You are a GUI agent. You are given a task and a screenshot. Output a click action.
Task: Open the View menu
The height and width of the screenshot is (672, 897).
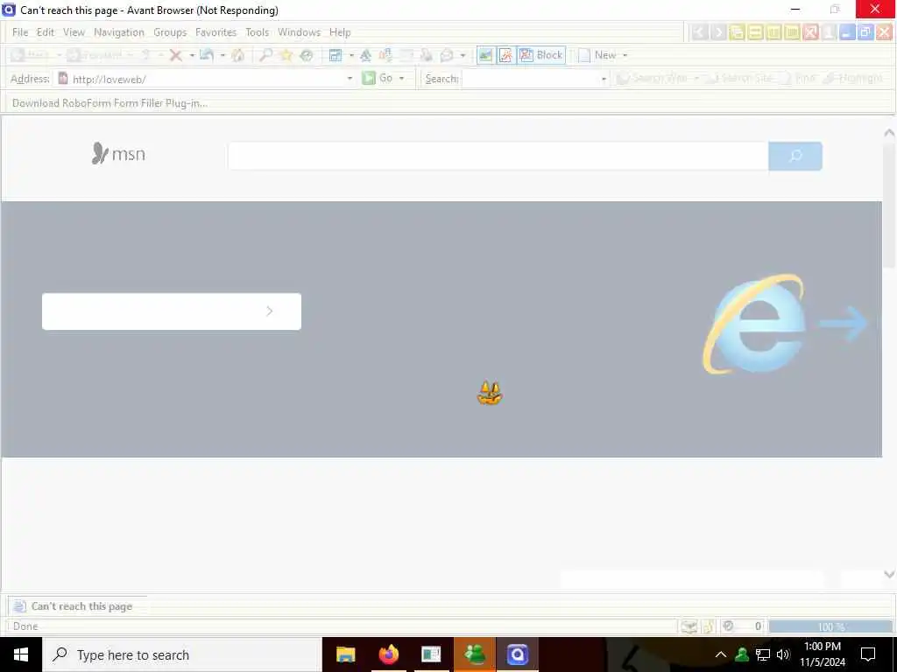click(x=74, y=32)
